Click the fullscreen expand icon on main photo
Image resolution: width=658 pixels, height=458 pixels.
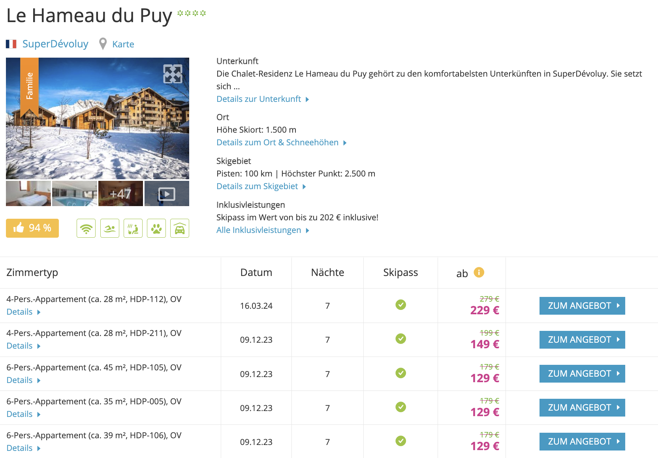pos(173,74)
